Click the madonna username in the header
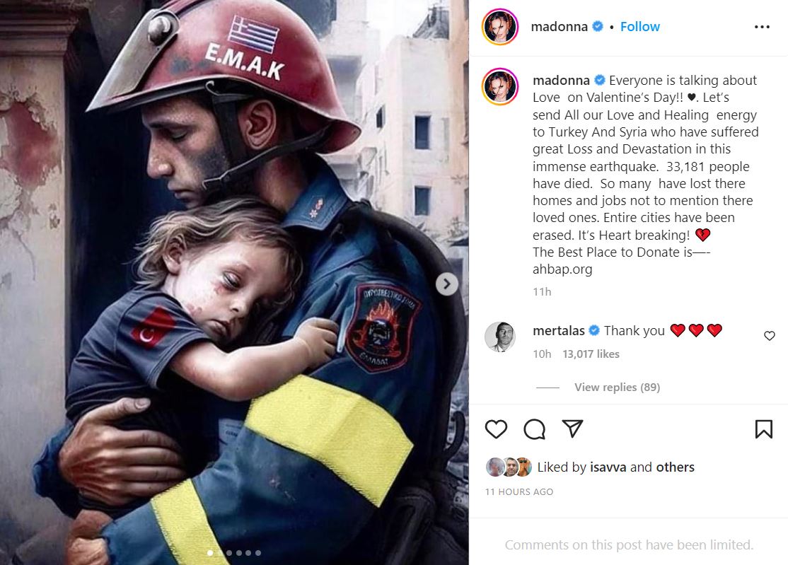 (x=559, y=27)
